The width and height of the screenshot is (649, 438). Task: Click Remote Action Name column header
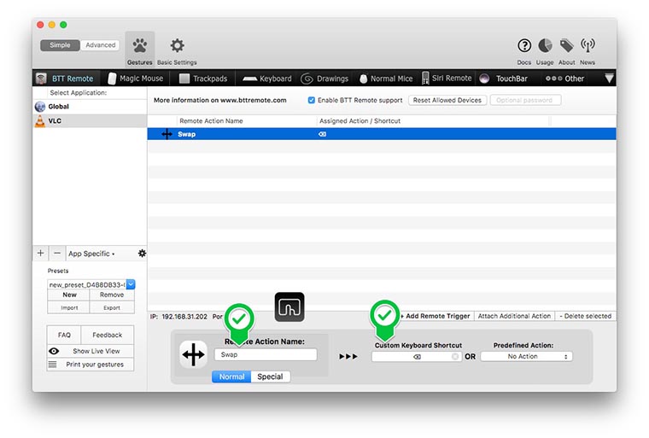211,121
